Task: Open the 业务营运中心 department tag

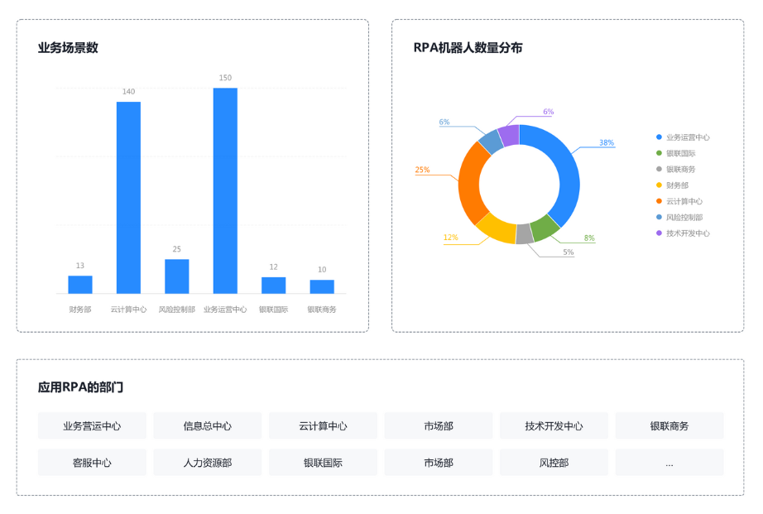Action: click(x=92, y=426)
